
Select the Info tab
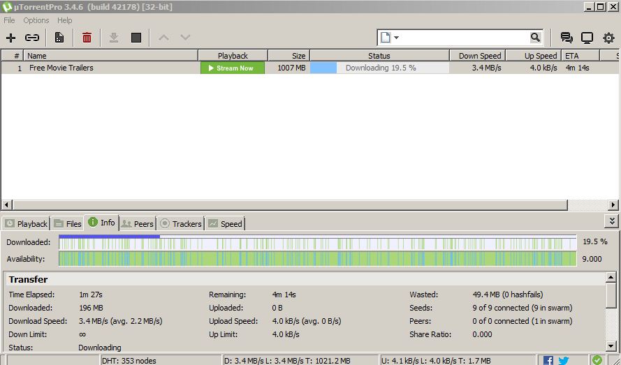click(102, 223)
